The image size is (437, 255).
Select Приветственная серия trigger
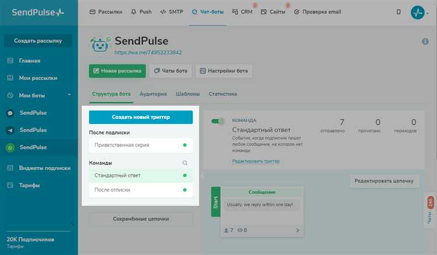tap(141, 145)
